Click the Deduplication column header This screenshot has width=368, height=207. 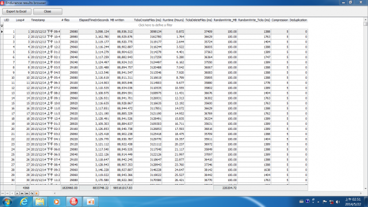point(298,20)
